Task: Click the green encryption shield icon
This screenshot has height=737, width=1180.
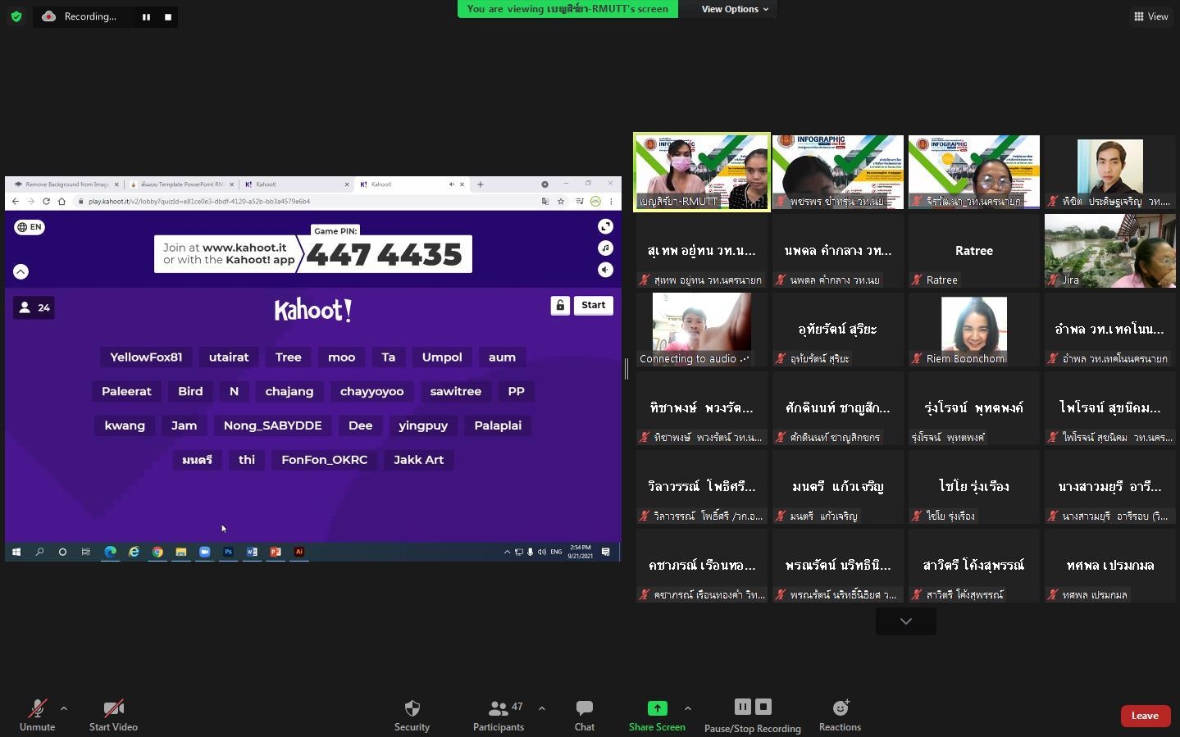Action: [16, 16]
